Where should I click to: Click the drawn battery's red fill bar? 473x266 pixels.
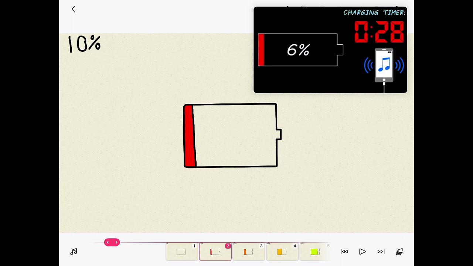(190, 136)
